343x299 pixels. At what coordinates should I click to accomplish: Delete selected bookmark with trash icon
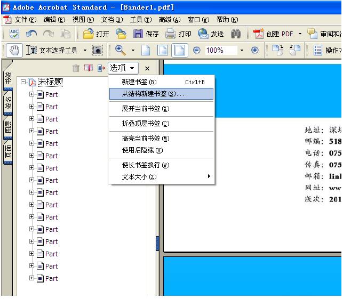pyautogui.click(x=76, y=68)
